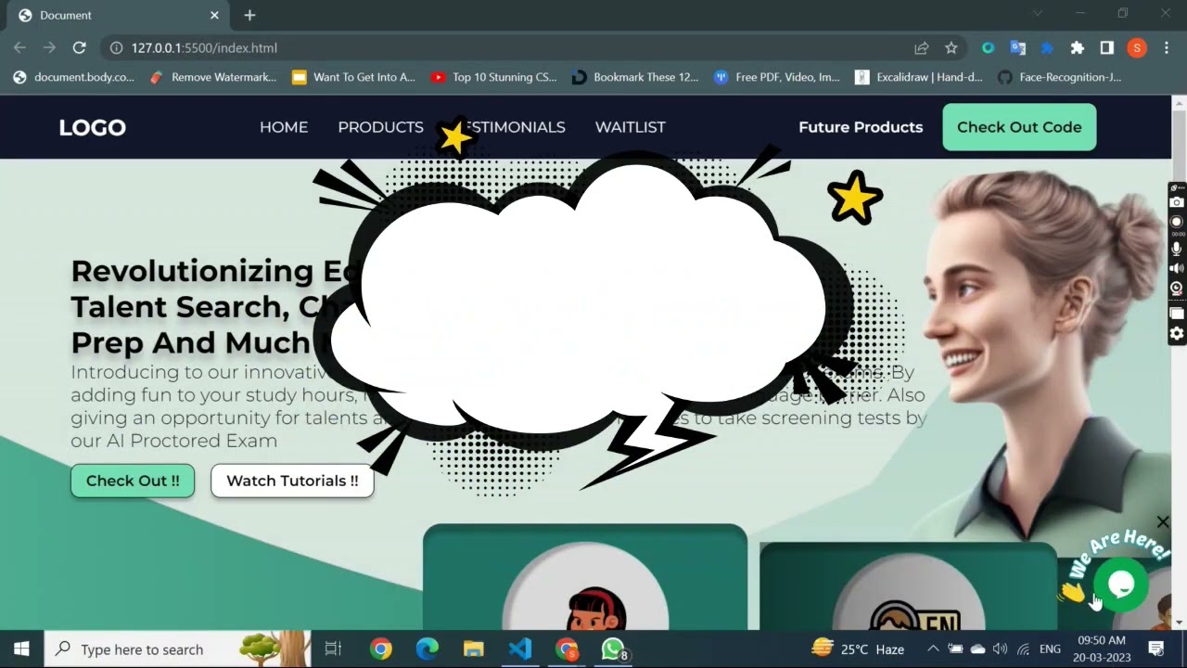
Task: Open the Free PDF, Video, Im... bookmark
Action: coord(777,77)
